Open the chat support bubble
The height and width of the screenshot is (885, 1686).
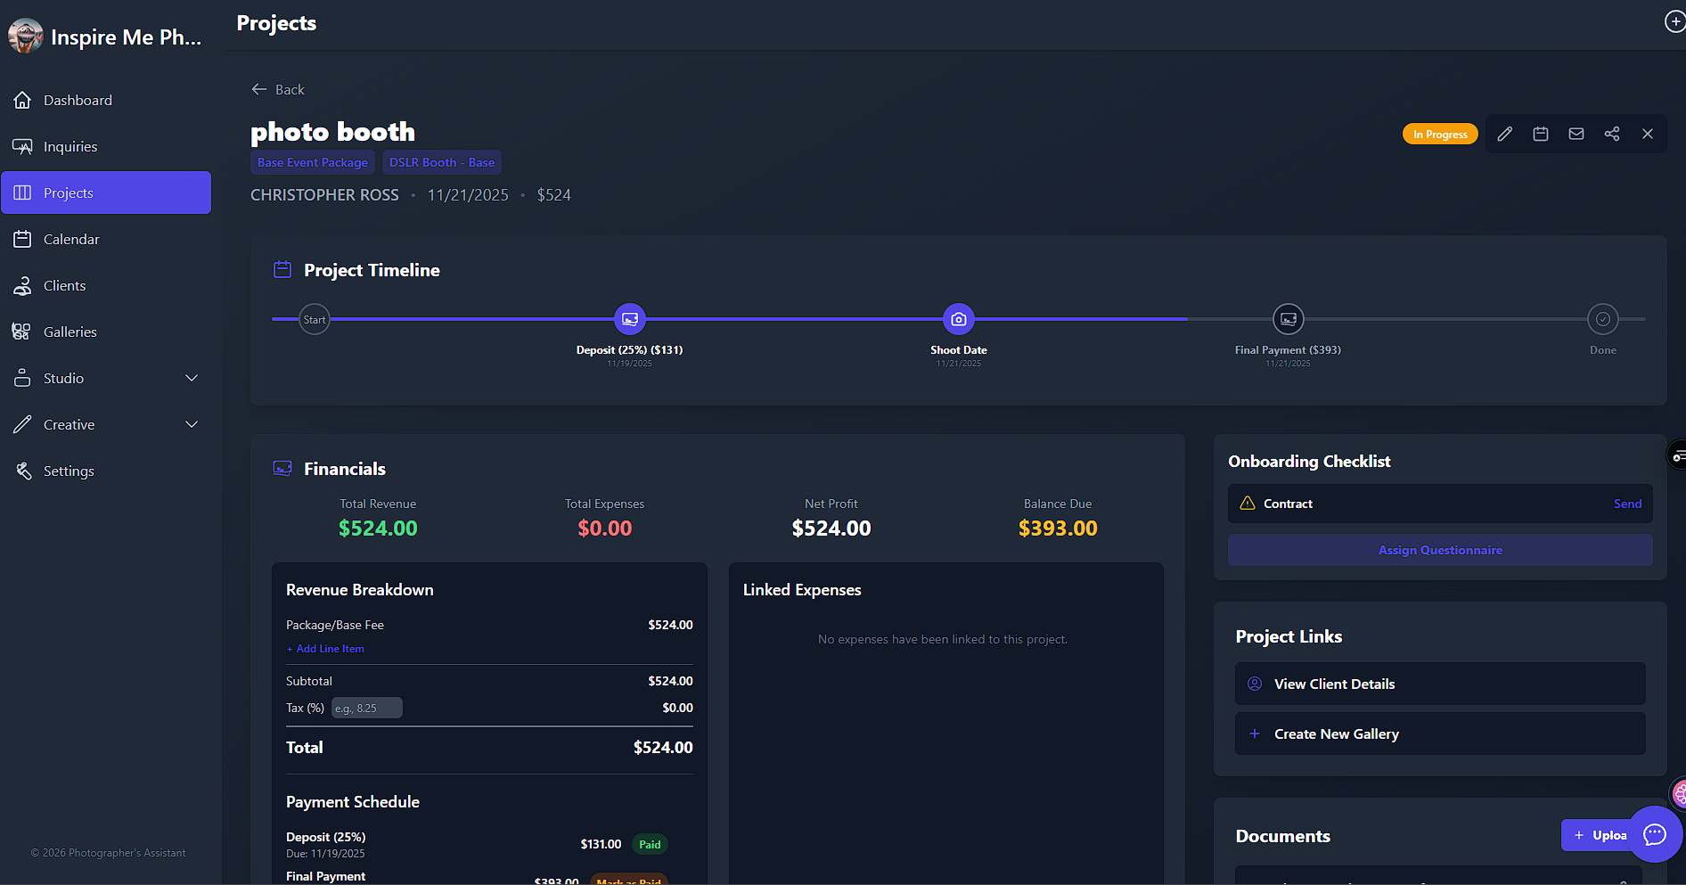[x=1655, y=834]
